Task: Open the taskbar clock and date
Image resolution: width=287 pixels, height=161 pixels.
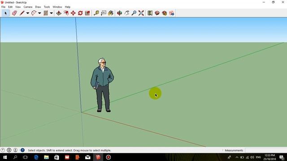Action: tap(270, 157)
